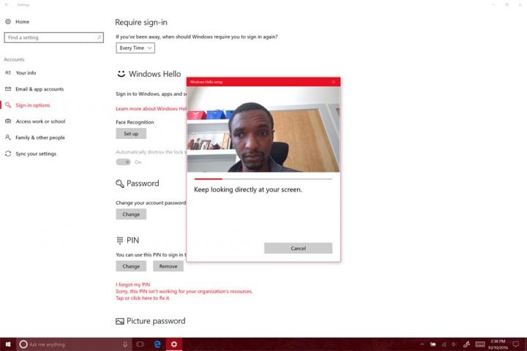Toggle automatically dismiss lock screen switch
Screen dimensions: 527x351
point(124,162)
